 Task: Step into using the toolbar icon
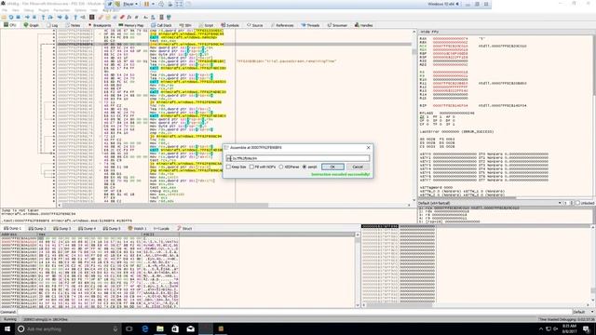[x=43, y=17]
